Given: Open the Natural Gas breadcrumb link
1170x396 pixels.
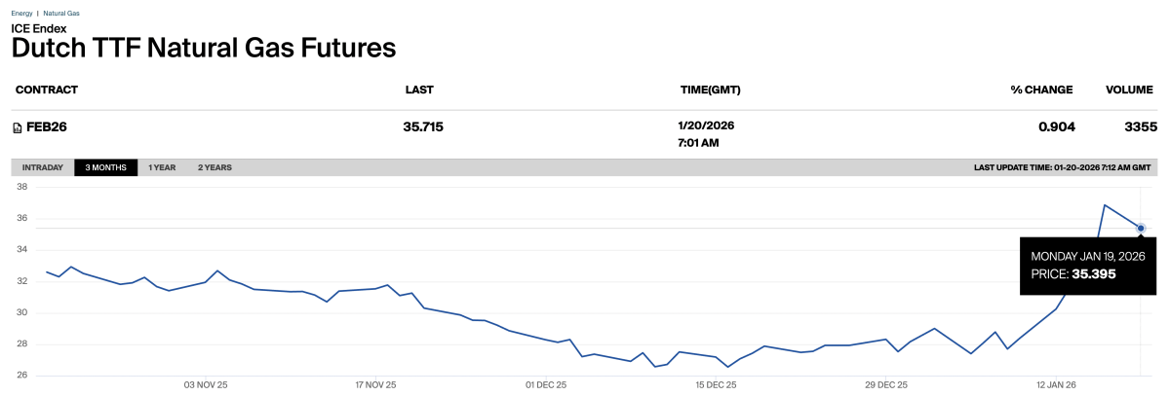Looking at the screenshot, I should coord(60,13).
